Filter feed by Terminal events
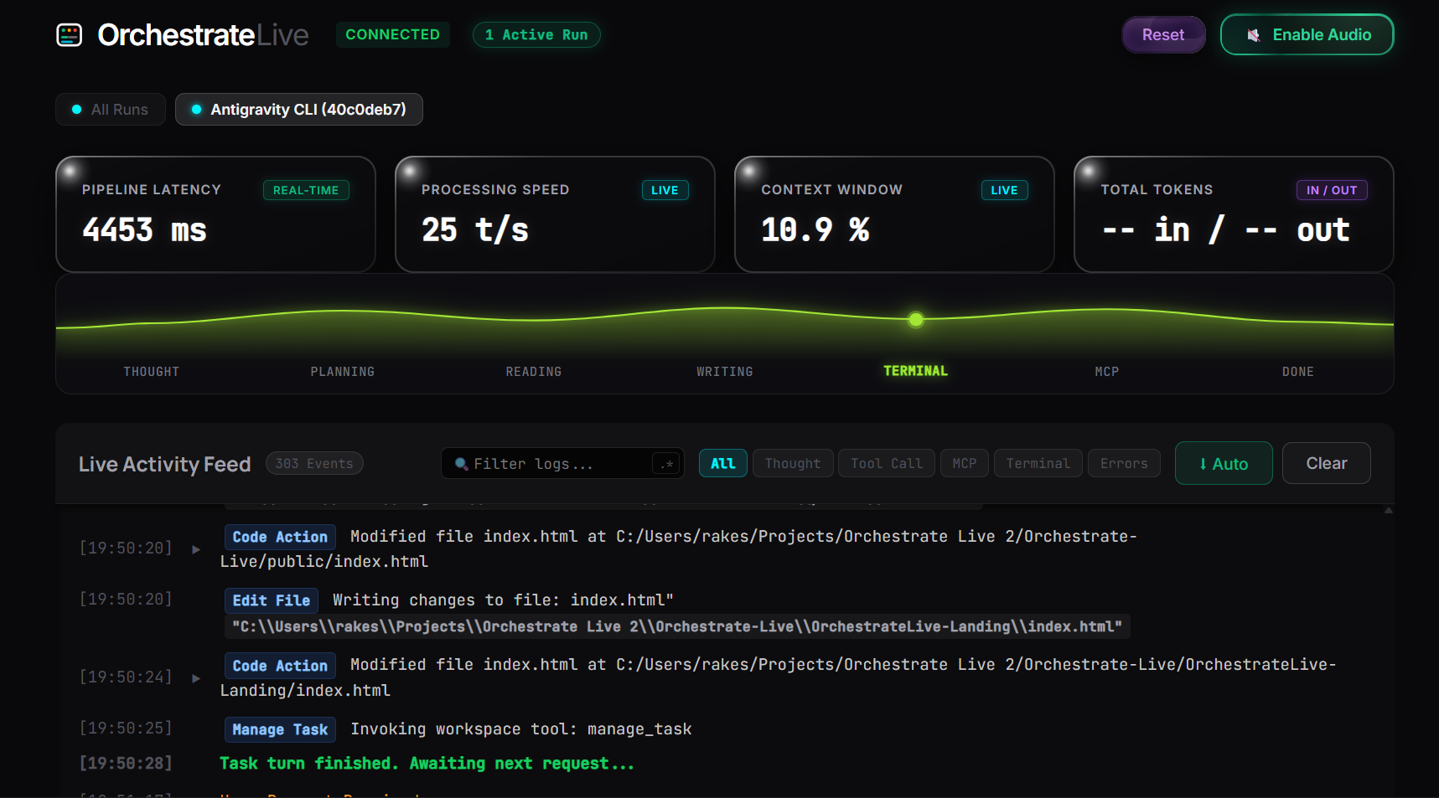1439x798 pixels. (x=1038, y=463)
